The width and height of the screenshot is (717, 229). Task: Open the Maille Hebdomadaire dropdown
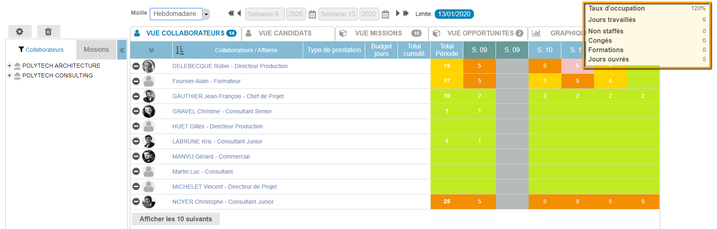206,14
